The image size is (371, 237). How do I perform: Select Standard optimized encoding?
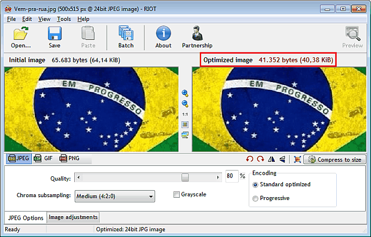tap(256, 184)
